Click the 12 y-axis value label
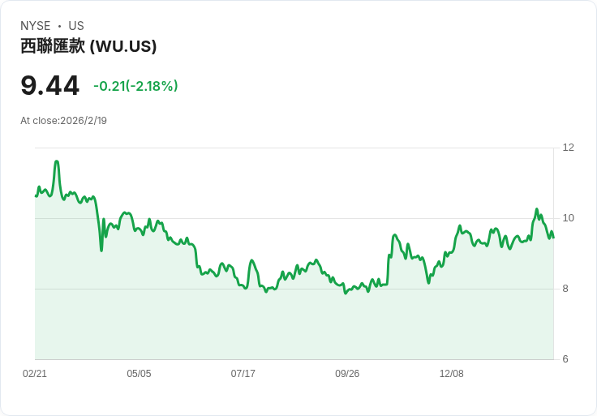Viewport: 597px width, 416px height. tap(568, 148)
